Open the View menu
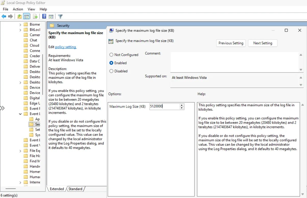Screen dimensions: 307x198 pos(31,9)
